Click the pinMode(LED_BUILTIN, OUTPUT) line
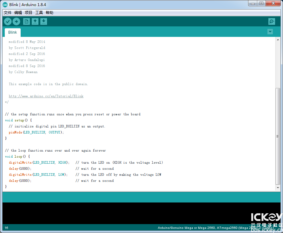The width and height of the screenshot is (283, 233). [x=36, y=133]
